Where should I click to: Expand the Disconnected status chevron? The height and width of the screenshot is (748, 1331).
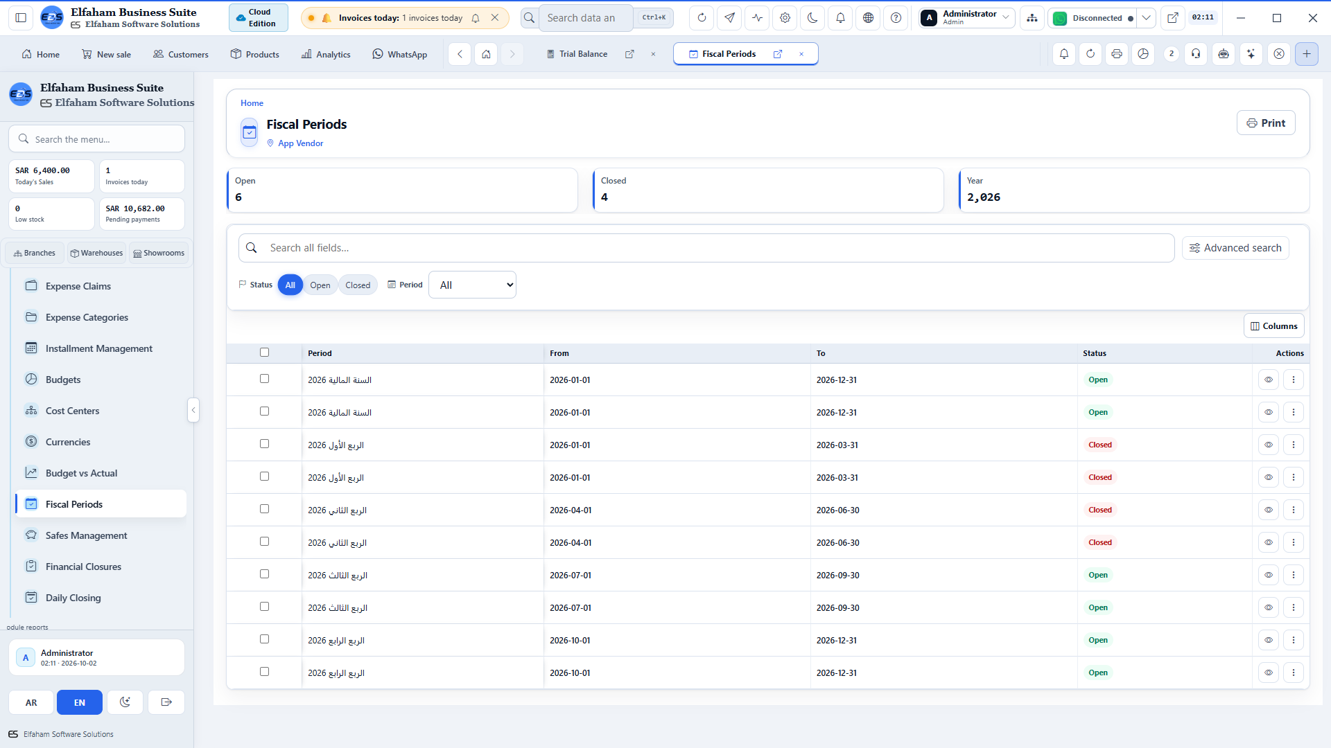point(1147,18)
